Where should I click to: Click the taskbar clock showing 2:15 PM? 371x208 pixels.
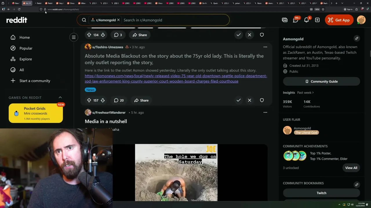[360, 205]
